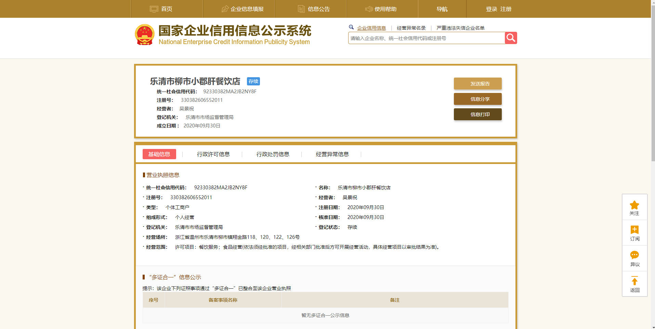Switch to the 行政处罚信息 tab
The image size is (655, 329).
coord(273,154)
